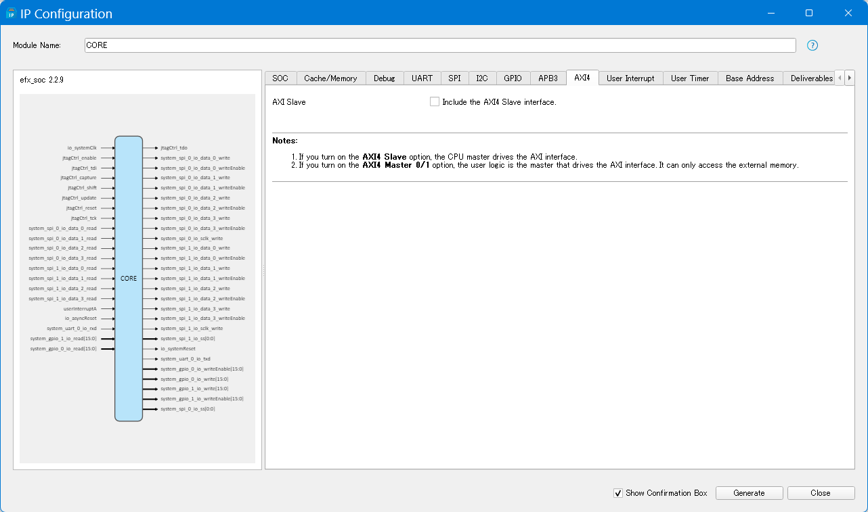Viewport: 868px width, 512px height.
Task: Open the User Interrupt tab
Action: click(x=630, y=78)
